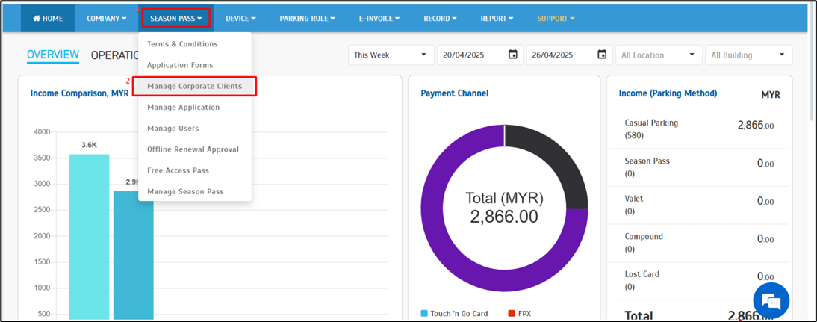Click the Payment Channel heading
Image resolution: width=817 pixels, height=322 pixels.
[454, 93]
